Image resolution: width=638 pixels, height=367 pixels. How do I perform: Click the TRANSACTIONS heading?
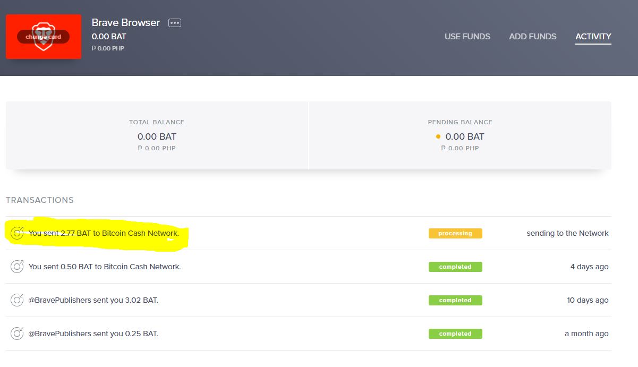(40, 200)
